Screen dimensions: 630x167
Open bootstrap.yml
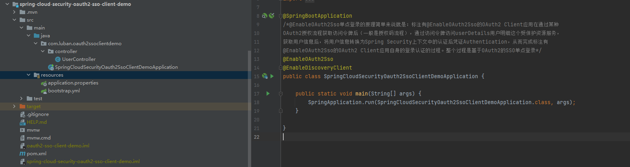pyautogui.click(x=64, y=91)
